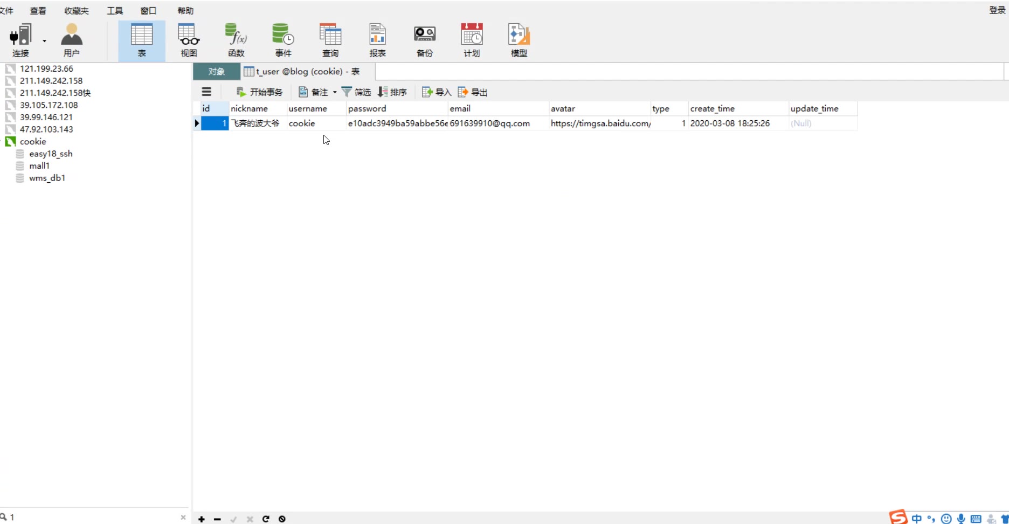Image resolution: width=1009 pixels, height=524 pixels.
Task: Click the search field in sidebar
Action: click(x=94, y=517)
